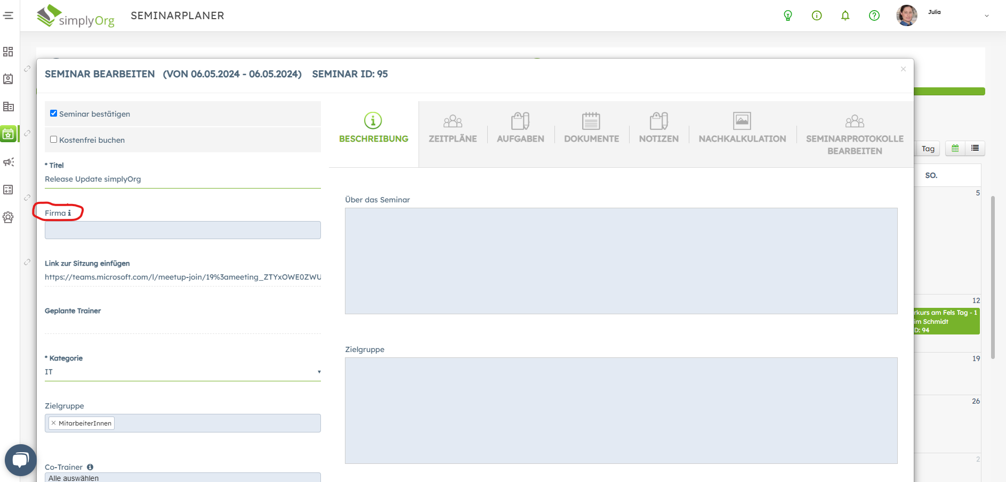Click the settings gear in sidebar
The image size is (1006, 482).
click(8, 217)
